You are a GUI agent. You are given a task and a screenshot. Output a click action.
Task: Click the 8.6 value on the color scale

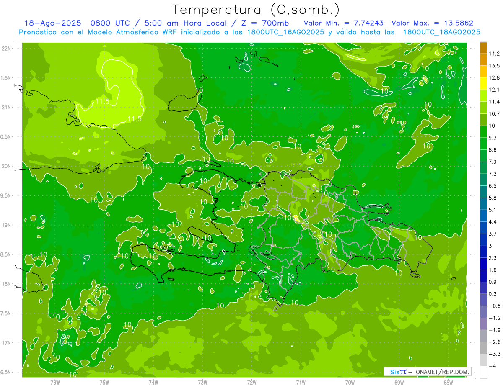click(x=493, y=149)
